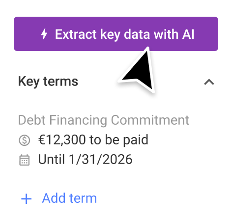This screenshot has height=224, width=232.
Task: Click the word terms in the section header
Action: (x=60, y=82)
